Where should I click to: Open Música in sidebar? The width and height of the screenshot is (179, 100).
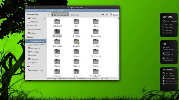click(33, 55)
